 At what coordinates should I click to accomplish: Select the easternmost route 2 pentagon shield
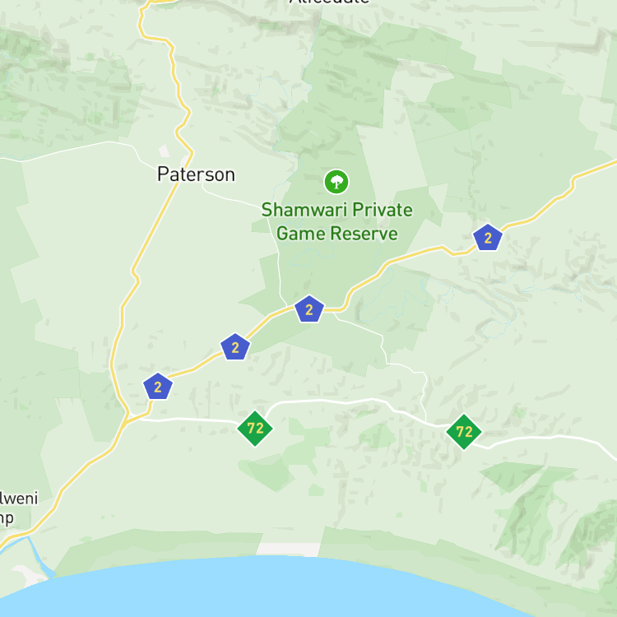(x=488, y=237)
